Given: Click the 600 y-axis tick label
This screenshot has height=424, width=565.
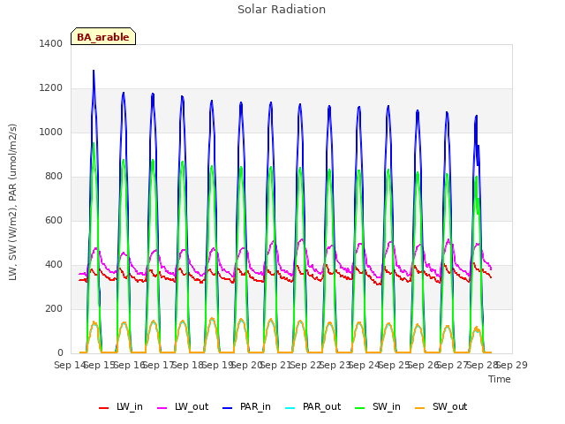Looking at the screenshot, I should (x=54, y=220).
